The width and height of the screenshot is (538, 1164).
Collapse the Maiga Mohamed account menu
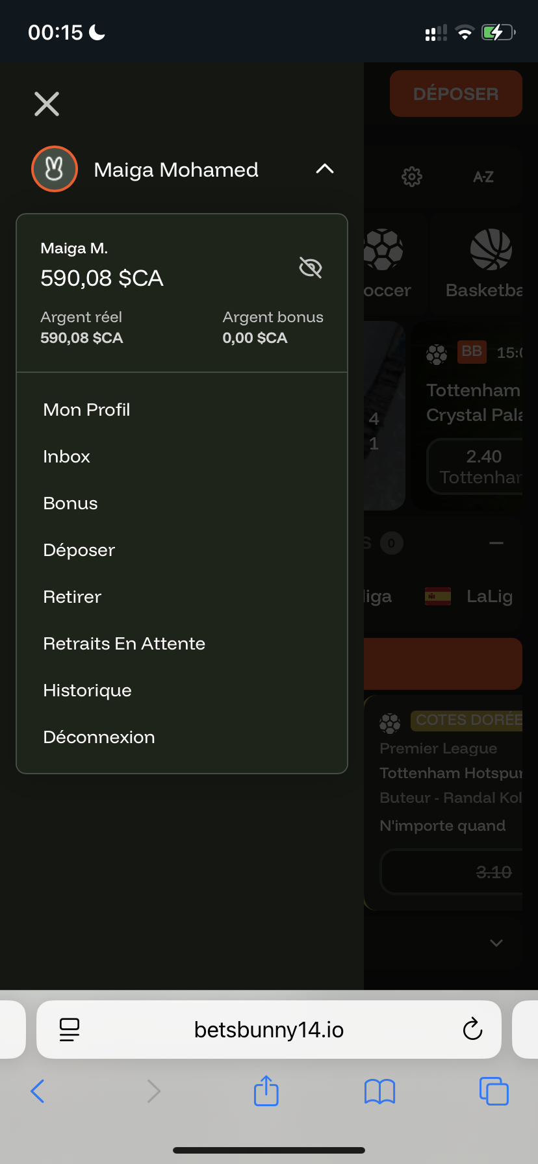click(324, 169)
